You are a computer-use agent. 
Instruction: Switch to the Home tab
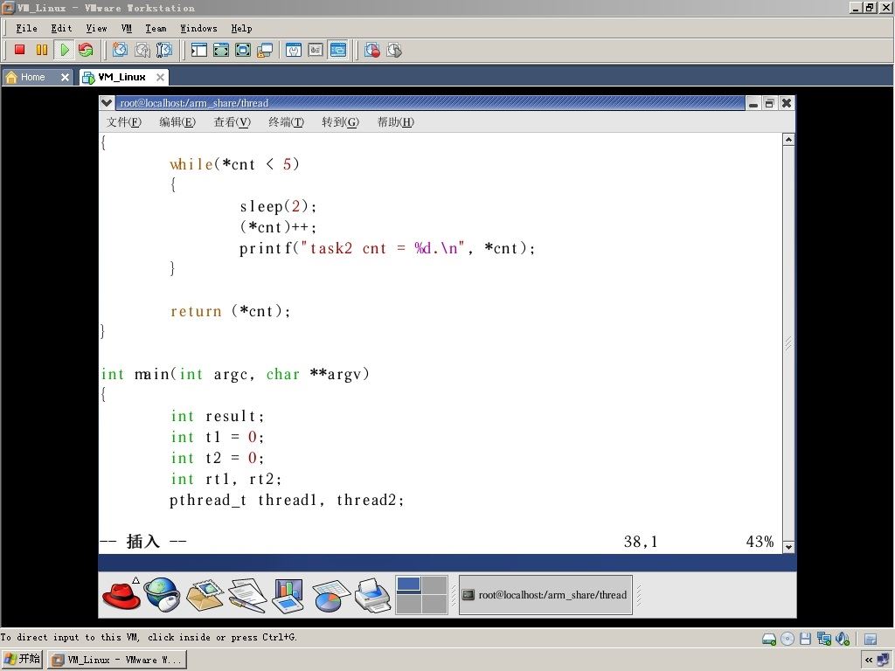[x=32, y=77]
